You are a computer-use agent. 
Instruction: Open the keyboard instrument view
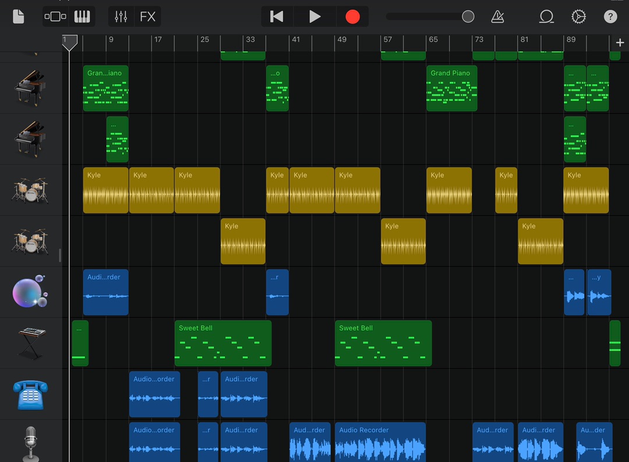(82, 17)
